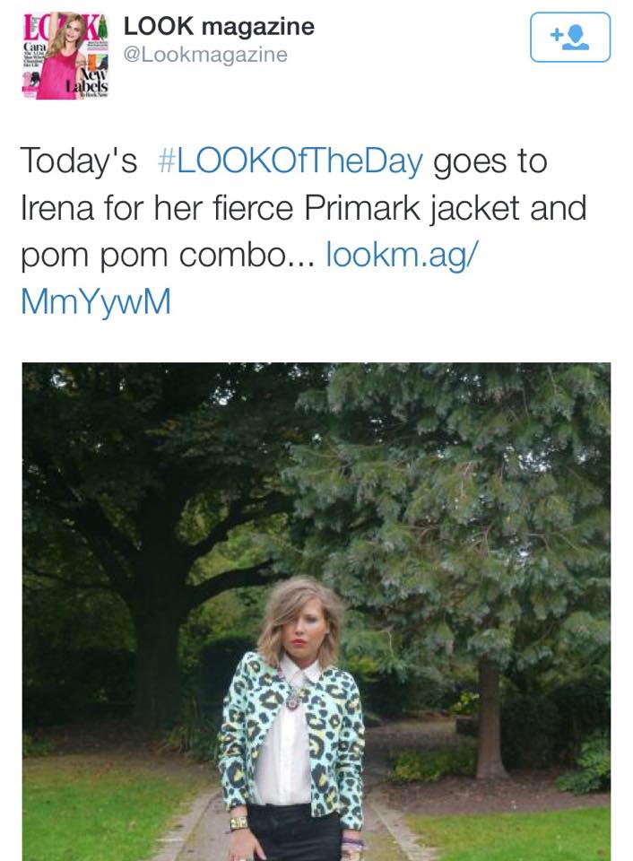Tap the 'pom pom combo' text

(x=166, y=255)
